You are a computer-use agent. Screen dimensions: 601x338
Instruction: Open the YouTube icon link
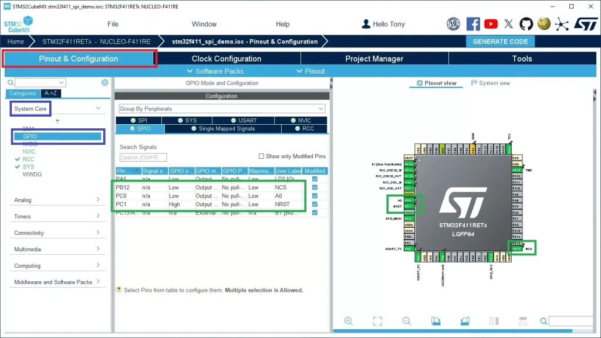click(x=491, y=24)
